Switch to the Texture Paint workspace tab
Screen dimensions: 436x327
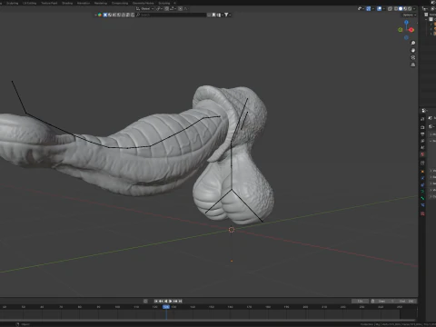click(49, 3)
